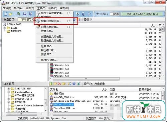Click the local path field F:\光盘映像
Screen dimensions: 167x122
tap(127, 84)
